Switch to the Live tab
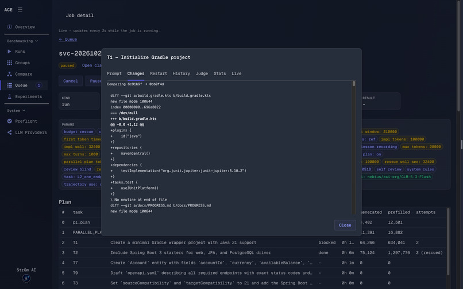 point(236,73)
